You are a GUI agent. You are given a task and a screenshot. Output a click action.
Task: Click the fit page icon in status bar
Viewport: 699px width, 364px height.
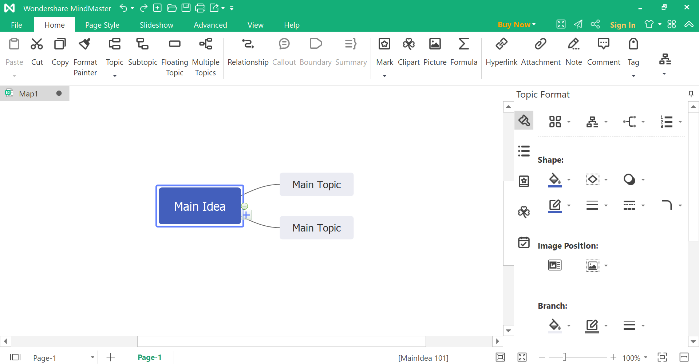[x=501, y=357]
